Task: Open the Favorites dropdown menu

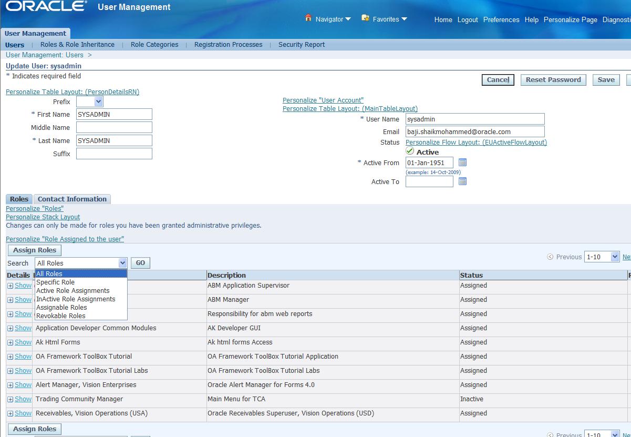Action: click(390, 19)
